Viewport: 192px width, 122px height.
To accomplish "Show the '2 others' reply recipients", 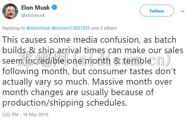I will 108,28.
